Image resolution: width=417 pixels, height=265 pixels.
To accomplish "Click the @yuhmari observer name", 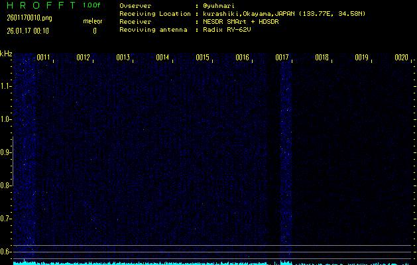I will pos(220,6).
